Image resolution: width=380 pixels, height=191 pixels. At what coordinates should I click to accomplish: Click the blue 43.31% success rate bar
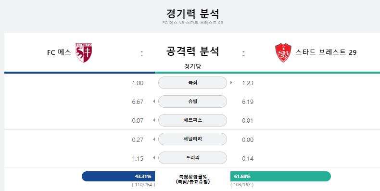click(118, 176)
